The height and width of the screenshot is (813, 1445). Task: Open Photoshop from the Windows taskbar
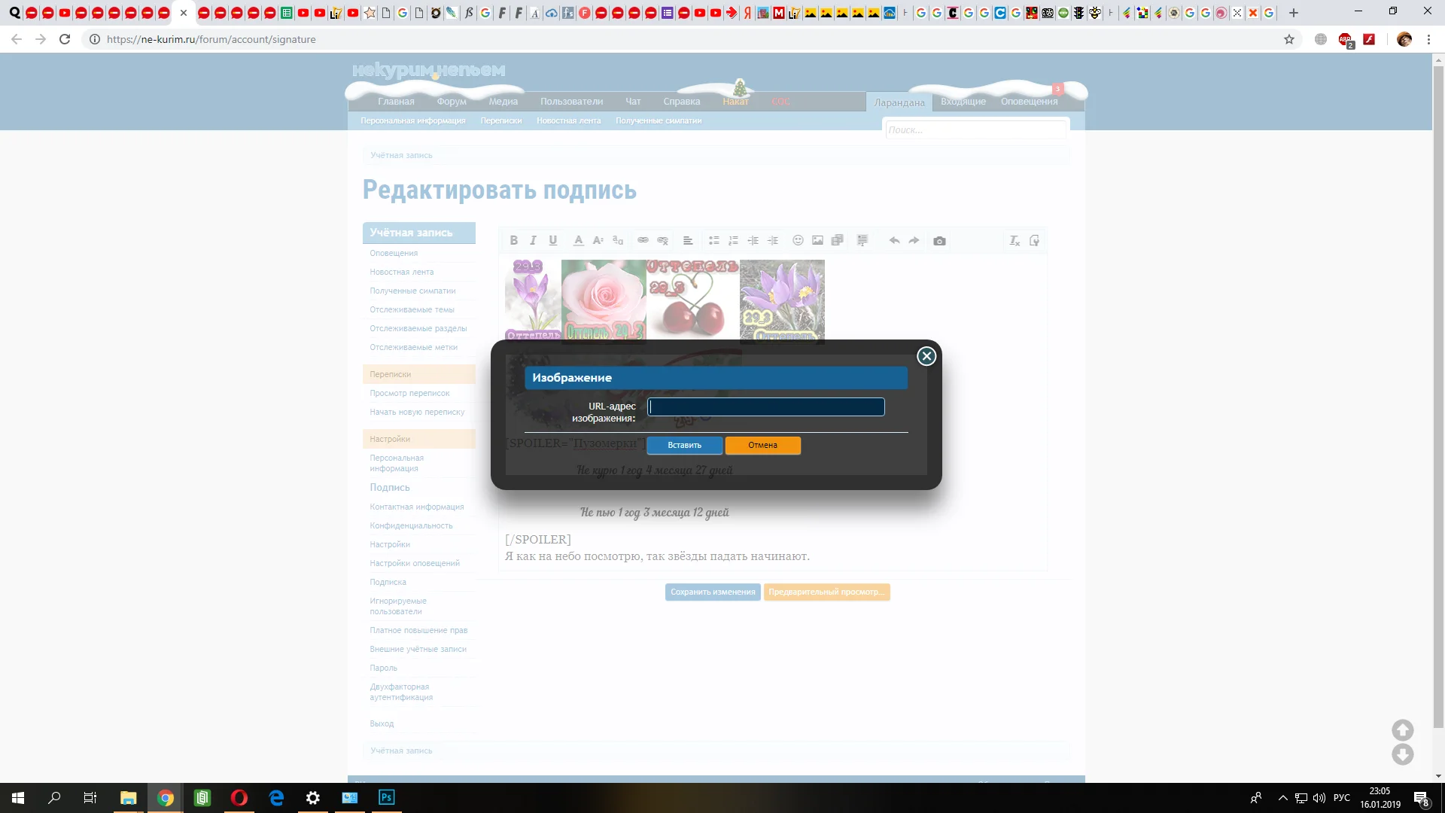click(x=386, y=797)
